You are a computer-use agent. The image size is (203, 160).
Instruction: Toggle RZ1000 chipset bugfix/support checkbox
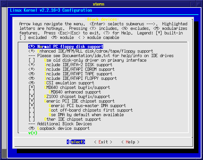31,97
